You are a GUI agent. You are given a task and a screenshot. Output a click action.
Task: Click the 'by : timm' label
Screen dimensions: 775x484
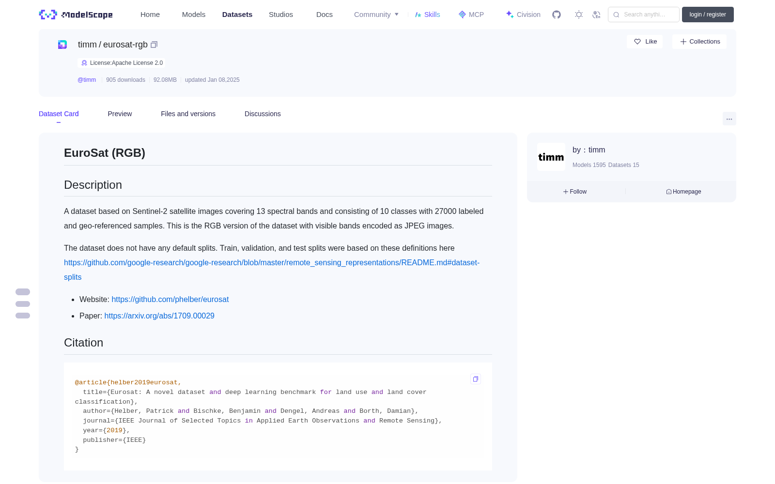[589, 150]
